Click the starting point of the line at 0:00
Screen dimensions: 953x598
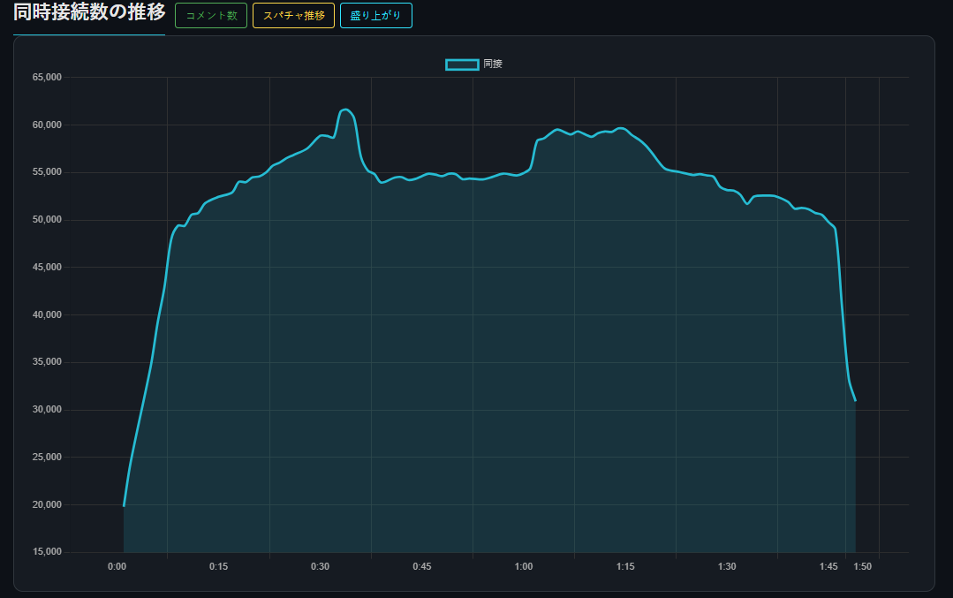point(124,505)
